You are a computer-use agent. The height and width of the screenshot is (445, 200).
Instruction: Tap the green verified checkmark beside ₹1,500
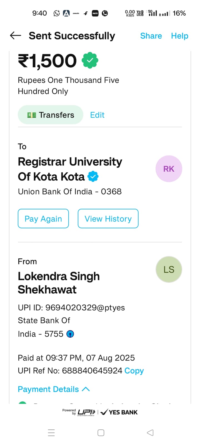(x=90, y=60)
